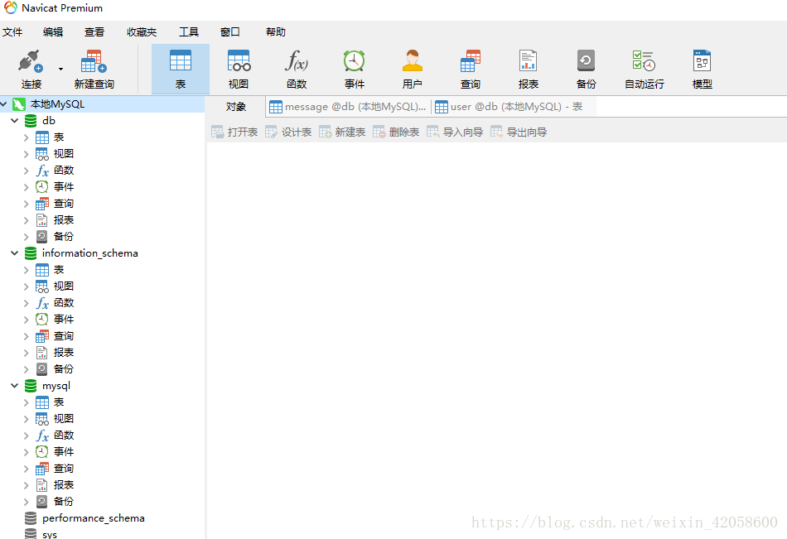787x539 pixels.
Task: Expand 表 under mysql database
Action: [x=27, y=402]
